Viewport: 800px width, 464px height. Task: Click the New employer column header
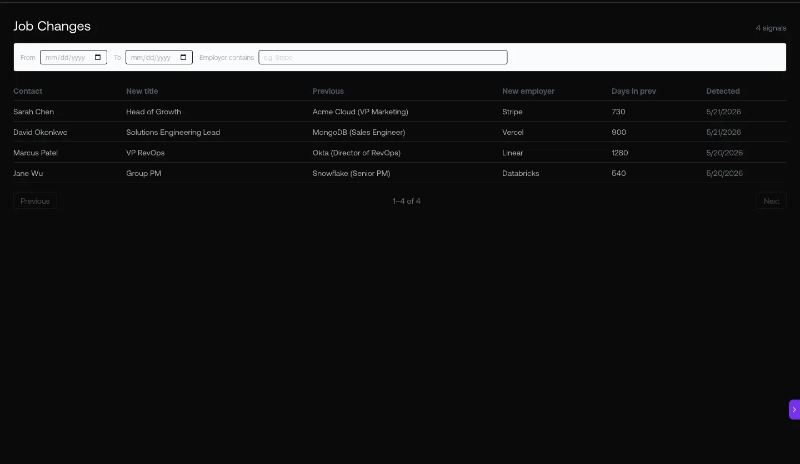click(528, 91)
